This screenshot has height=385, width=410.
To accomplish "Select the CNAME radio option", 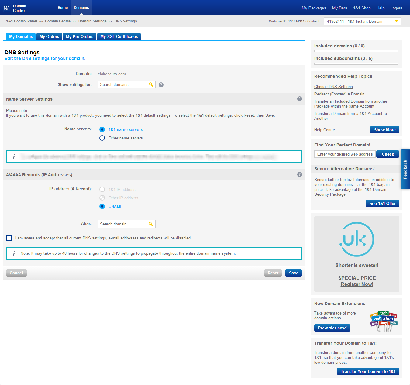I will (102, 206).
